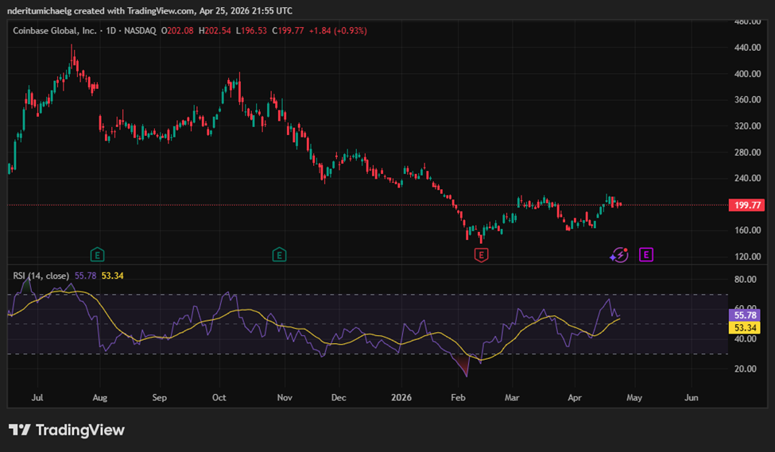The width and height of the screenshot is (775, 452).
Task: Click the May label on time axis
Action: (x=633, y=396)
